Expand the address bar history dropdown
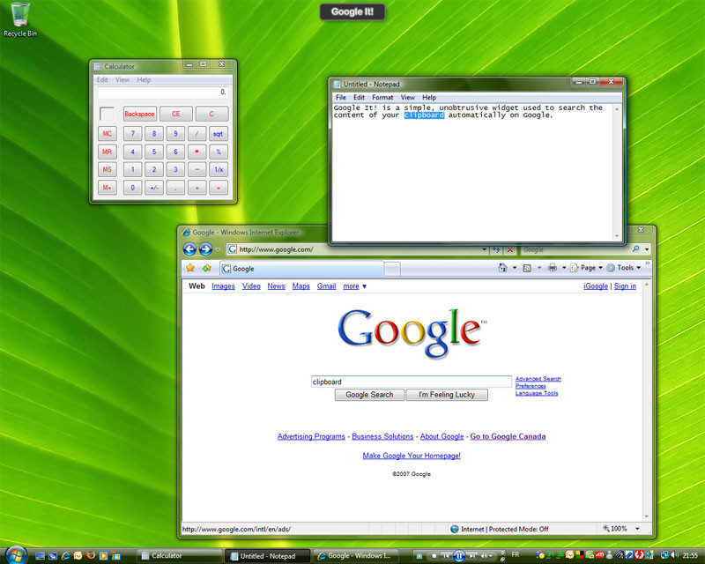 [x=484, y=249]
